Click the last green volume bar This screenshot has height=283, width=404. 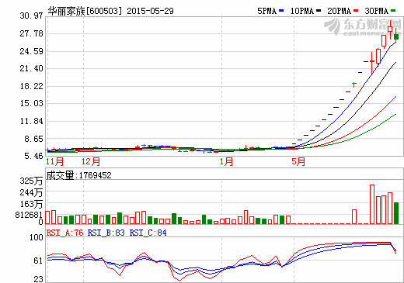(396, 213)
